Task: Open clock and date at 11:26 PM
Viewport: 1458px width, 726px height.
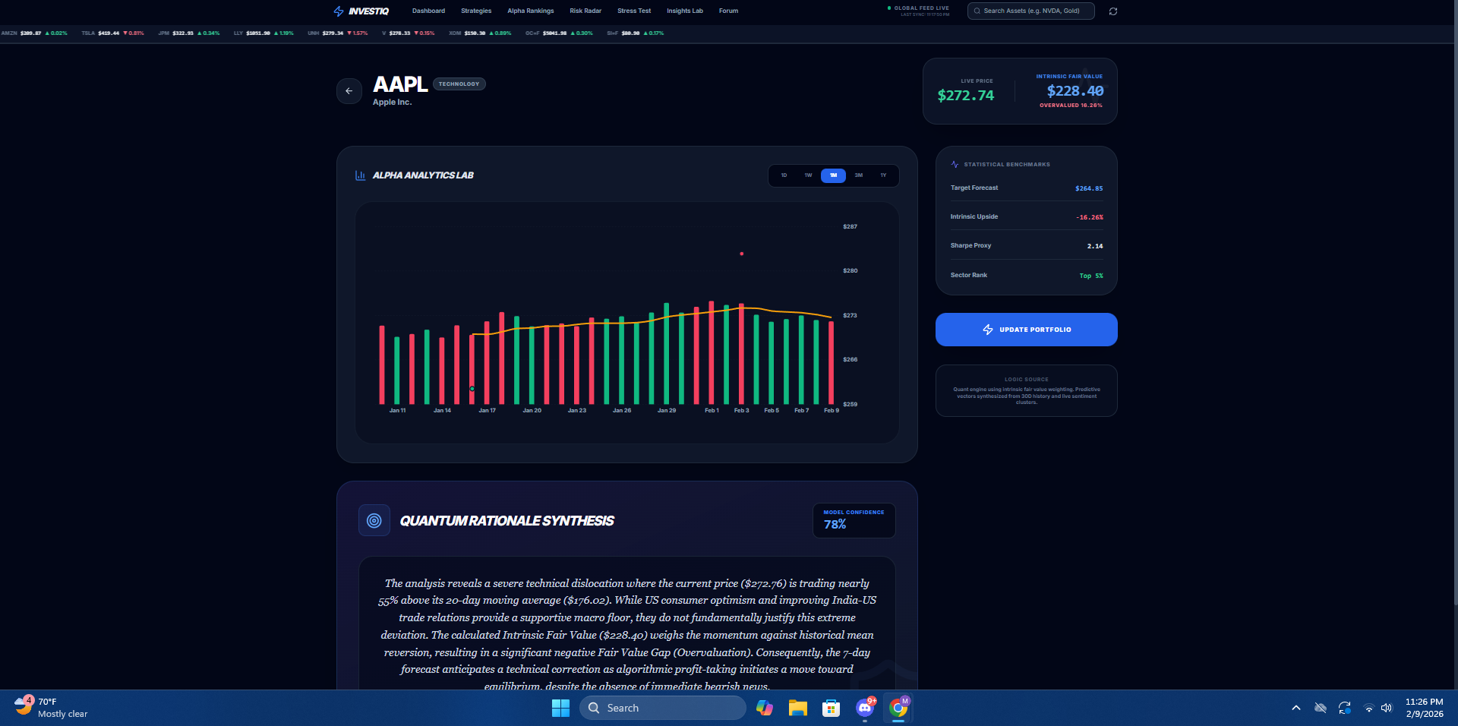Action: point(1424,708)
